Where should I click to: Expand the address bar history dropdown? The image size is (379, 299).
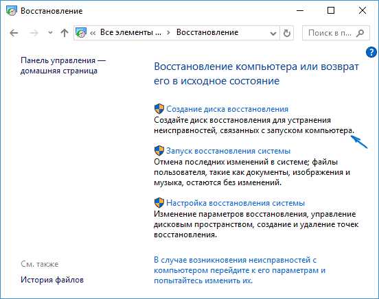pos(273,33)
